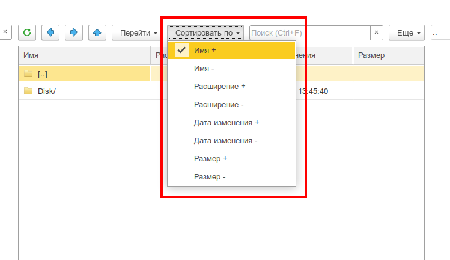Select sort option Дата изменения -
Screen dimensions: 450x260
pyautogui.click(x=231, y=141)
